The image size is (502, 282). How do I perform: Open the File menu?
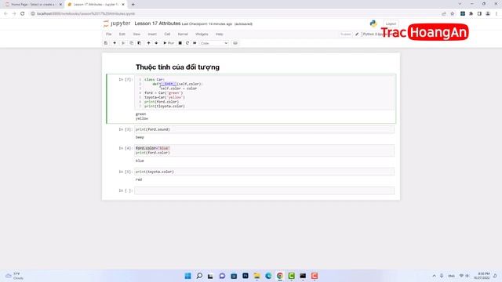click(x=109, y=34)
